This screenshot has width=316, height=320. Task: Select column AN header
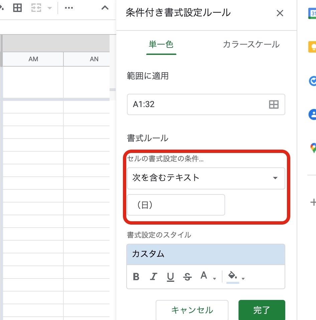click(87, 59)
